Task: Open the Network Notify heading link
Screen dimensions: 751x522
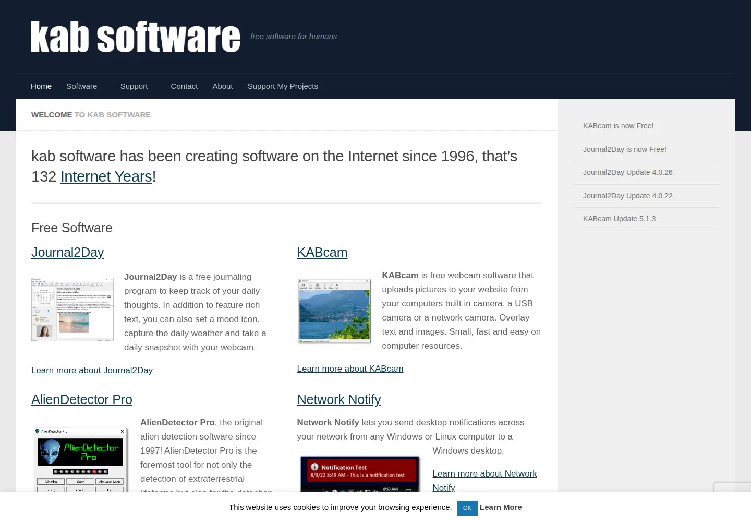Action: pyautogui.click(x=339, y=399)
